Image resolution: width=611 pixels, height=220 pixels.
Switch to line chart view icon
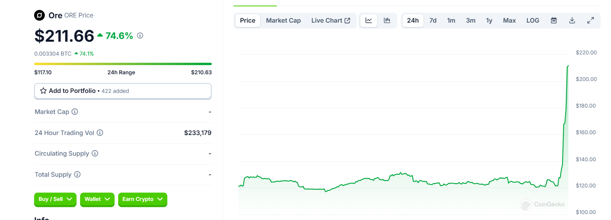click(x=369, y=20)
